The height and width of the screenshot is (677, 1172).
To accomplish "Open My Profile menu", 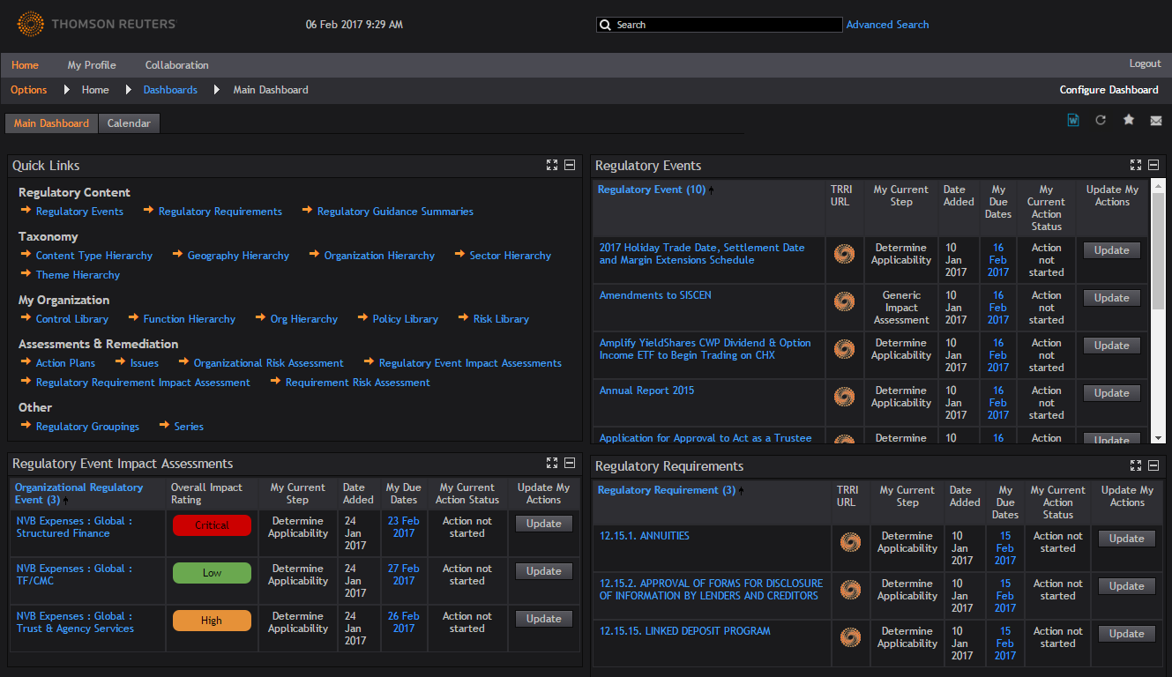I will (92, 65).
